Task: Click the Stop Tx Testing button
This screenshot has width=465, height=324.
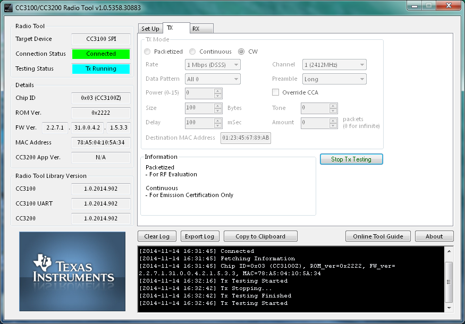Action: pyautogui.click(x=351, y=159)
